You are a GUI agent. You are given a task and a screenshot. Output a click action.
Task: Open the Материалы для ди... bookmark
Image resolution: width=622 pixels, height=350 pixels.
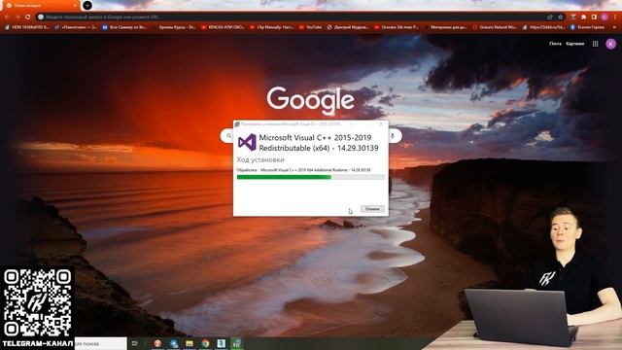point(445,27)
